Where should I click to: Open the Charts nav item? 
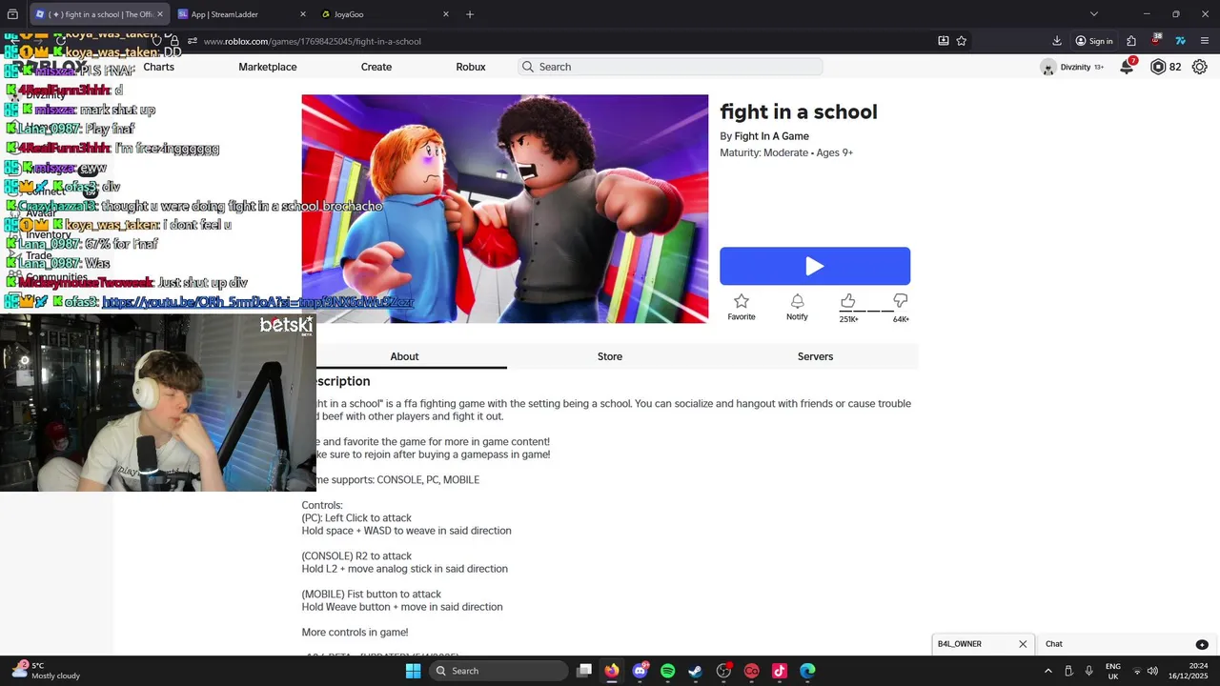click(158, 67)
